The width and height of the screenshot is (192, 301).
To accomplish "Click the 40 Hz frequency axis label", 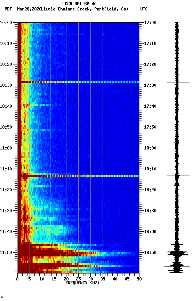I will coord(115,279).
